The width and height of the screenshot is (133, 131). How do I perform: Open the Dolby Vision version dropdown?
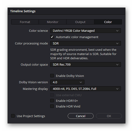click(x=67, y=82)
